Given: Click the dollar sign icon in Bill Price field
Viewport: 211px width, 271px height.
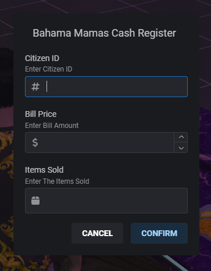Looking at the screenshot, I should click(35, 142).
